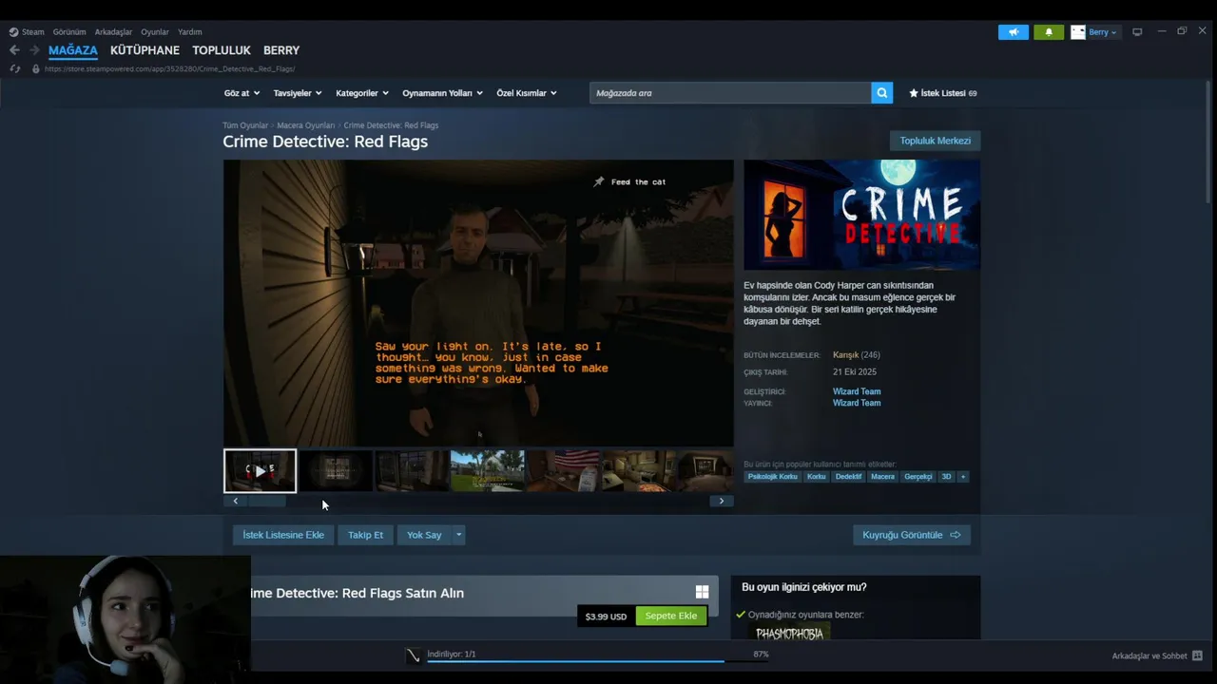Click the downloading game icon

(413, 655)
